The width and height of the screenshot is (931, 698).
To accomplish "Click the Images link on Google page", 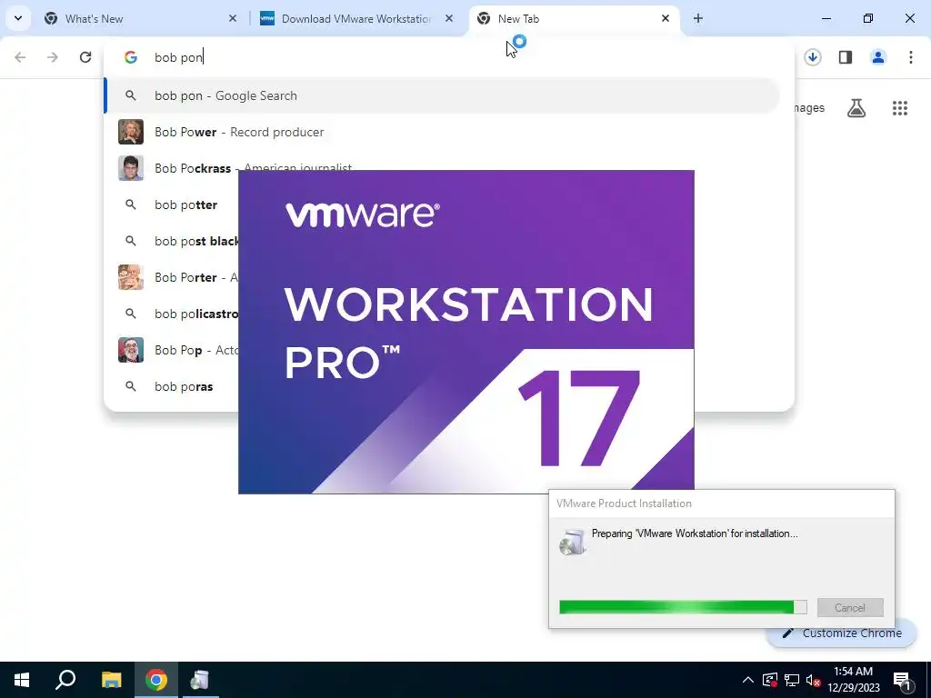I will point(809,108).
